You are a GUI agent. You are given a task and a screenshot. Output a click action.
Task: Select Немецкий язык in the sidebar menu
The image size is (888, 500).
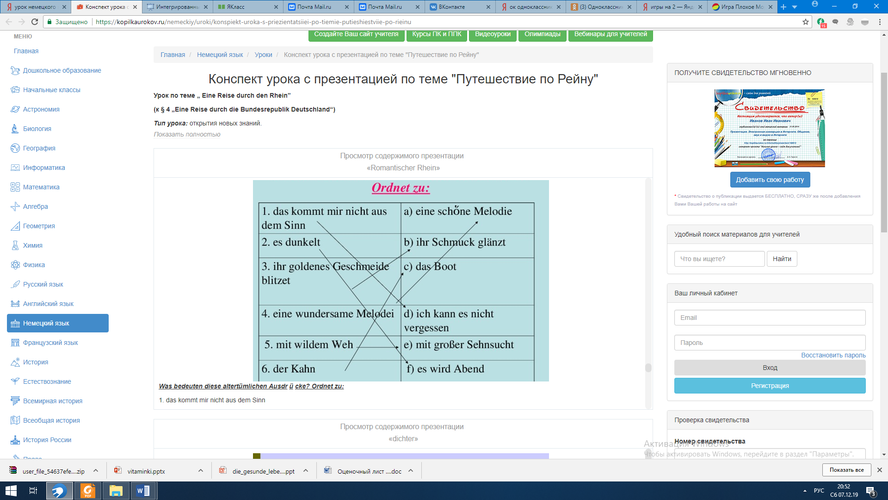click(x=58, y=323)
